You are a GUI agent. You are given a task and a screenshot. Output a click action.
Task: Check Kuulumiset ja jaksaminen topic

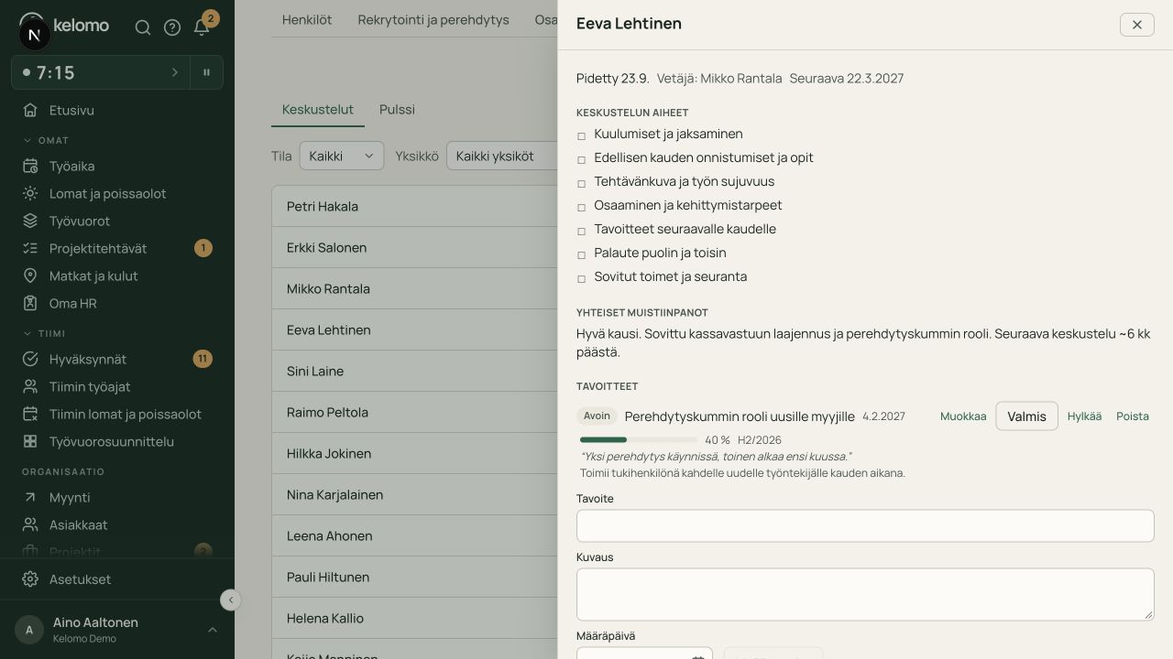coord(581,135)
